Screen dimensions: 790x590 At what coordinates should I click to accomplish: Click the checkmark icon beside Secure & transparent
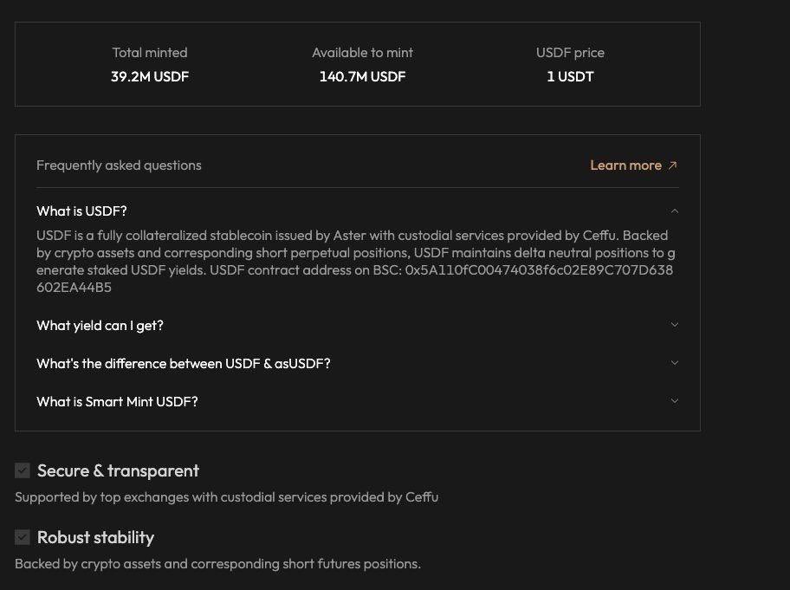tap(23, 470)
